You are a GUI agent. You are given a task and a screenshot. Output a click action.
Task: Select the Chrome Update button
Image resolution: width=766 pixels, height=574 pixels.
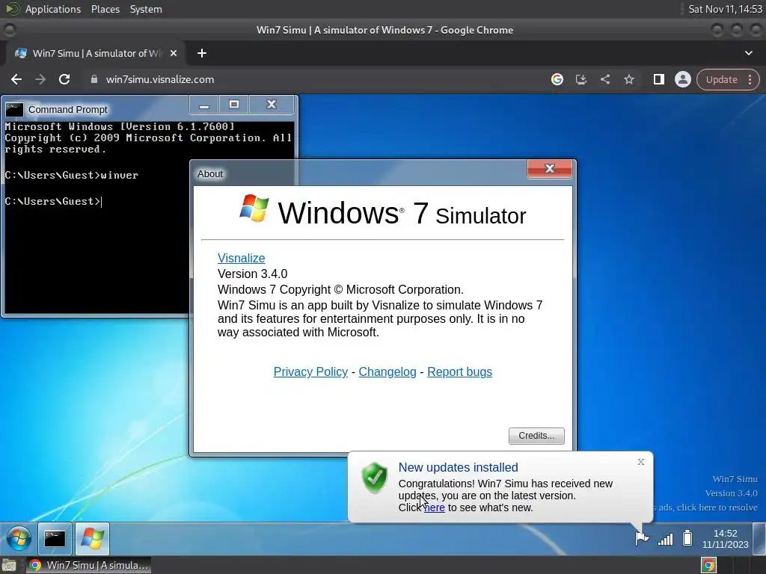point(722,79)
